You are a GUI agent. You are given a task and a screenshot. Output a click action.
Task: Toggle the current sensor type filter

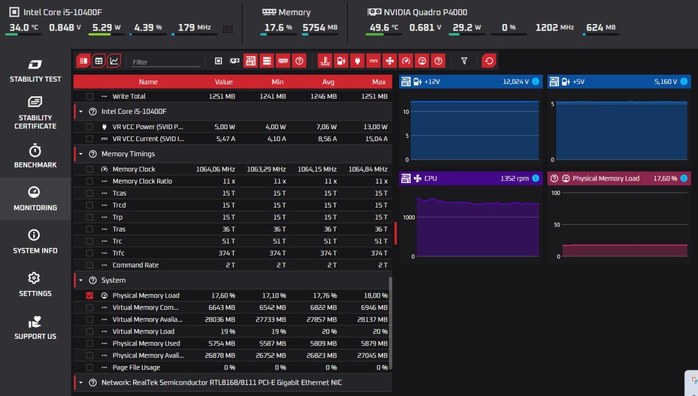[373, 61]
